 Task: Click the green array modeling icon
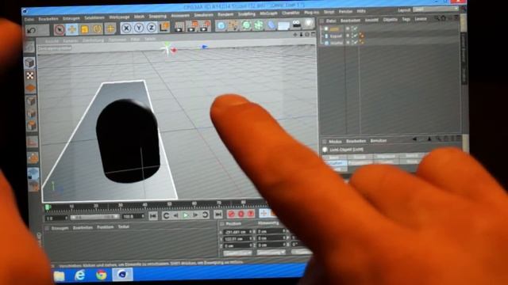coord(259,25)
